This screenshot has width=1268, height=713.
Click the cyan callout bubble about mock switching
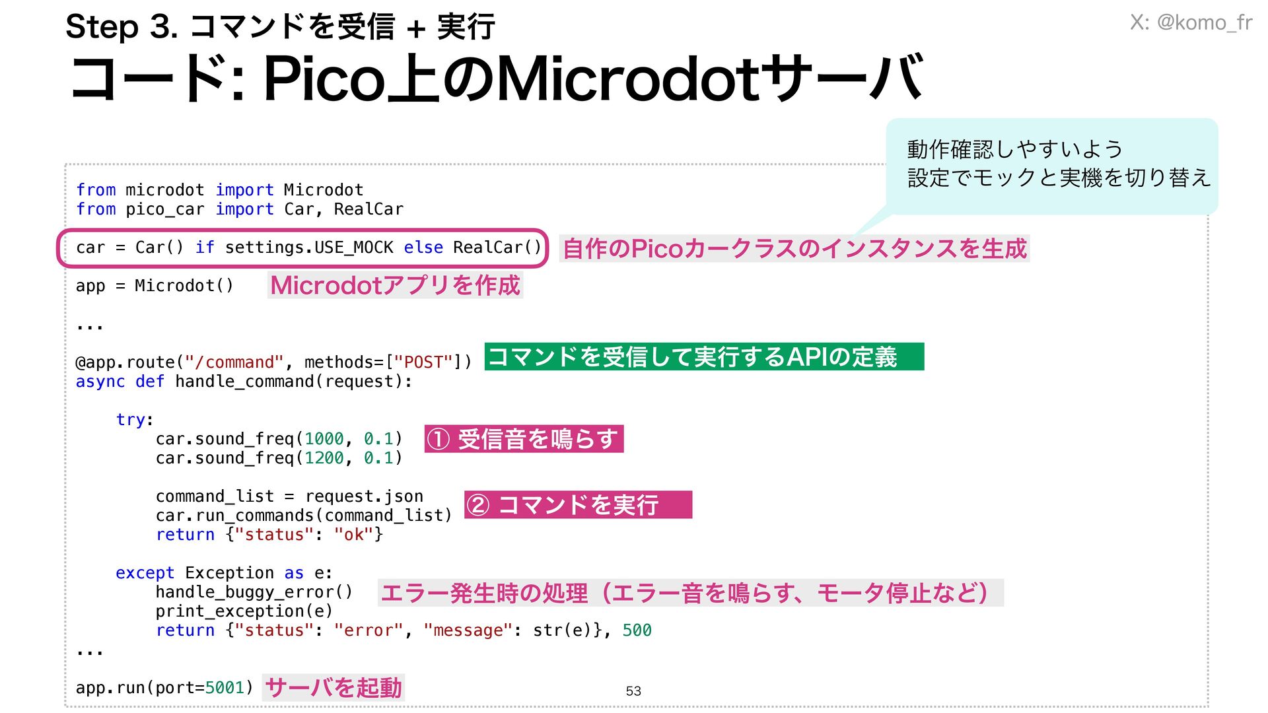(x=1051, y=165)
